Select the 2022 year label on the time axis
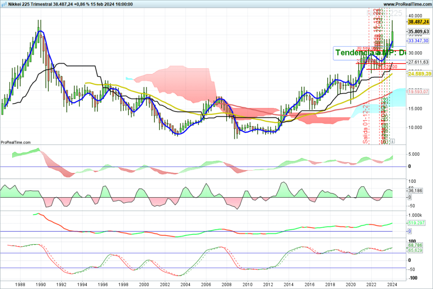The width and height of the screenshot is (433, 289). pyautogui.click(x=371, y=284)
